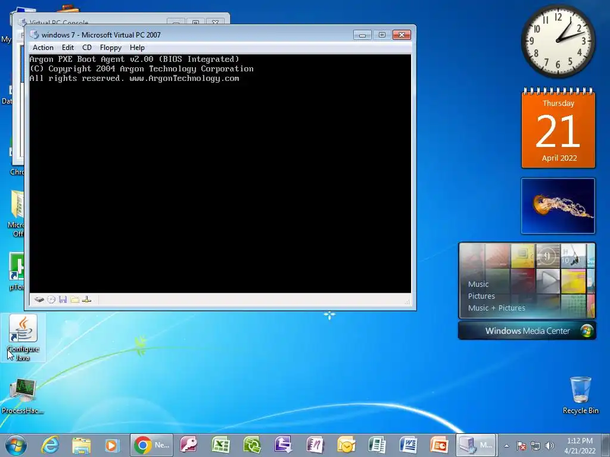The width and height of the screenshot is (610, 457).
Task: Launch Microsoft OneNote from the taskbar
Action: click(x=315, y=445)
